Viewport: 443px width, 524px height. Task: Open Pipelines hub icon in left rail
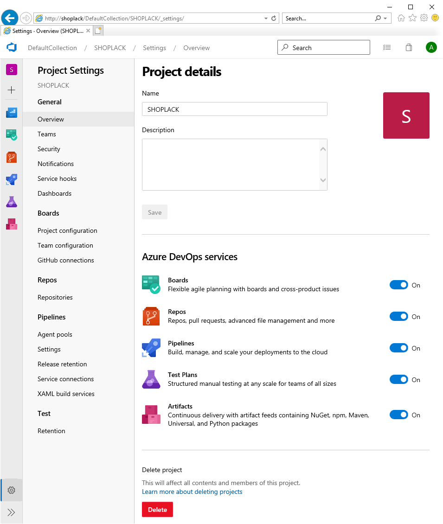click(x=12, y=179)
